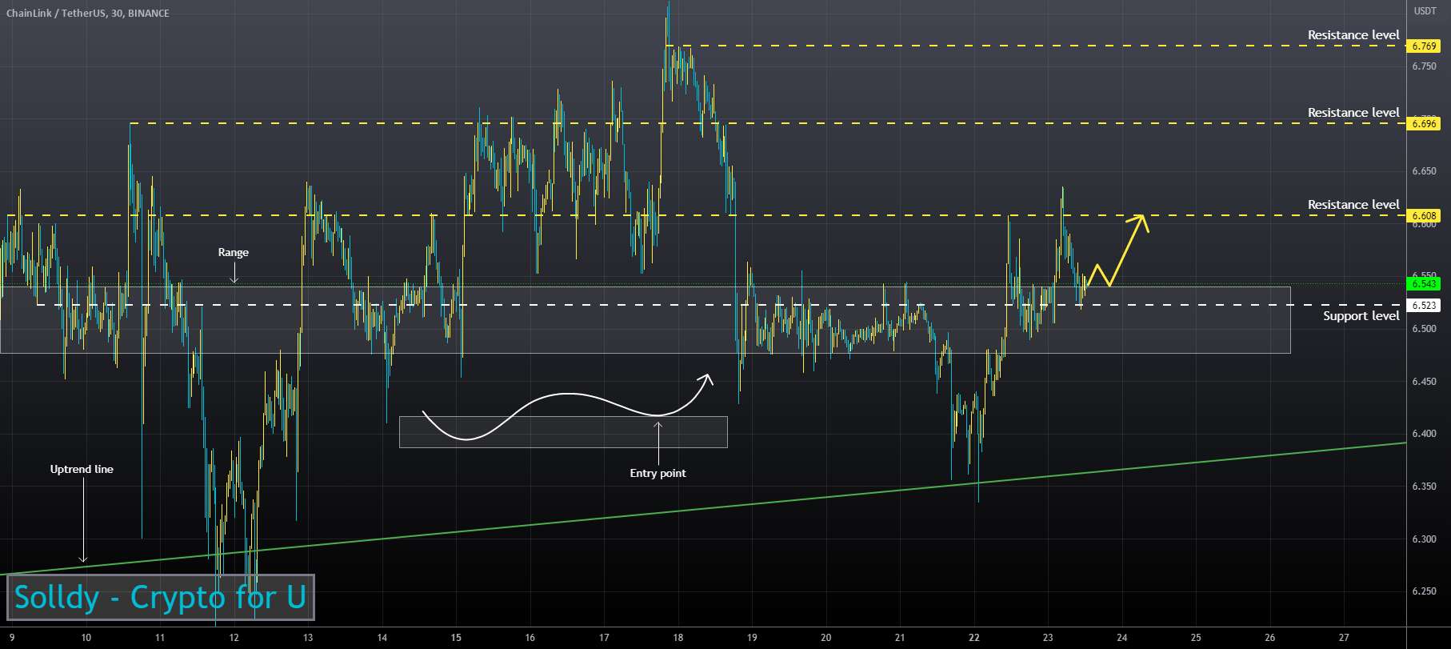The width and height of the screenshot is (1451, 649).
Task: Click the 6.450 price axis value
Action: (1424, 382)
